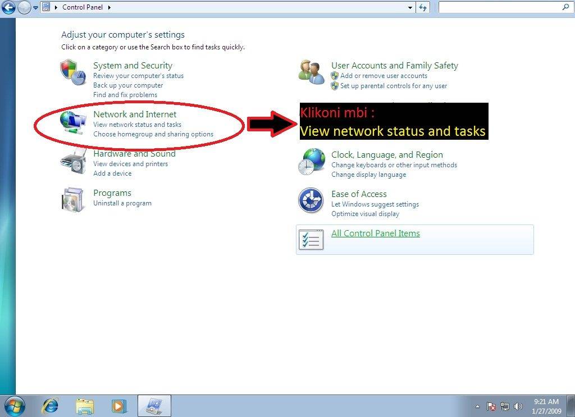Click Change keyboards or other input methods
The height and width of the screenshot is (417, 575).
(x=394, y=165)
